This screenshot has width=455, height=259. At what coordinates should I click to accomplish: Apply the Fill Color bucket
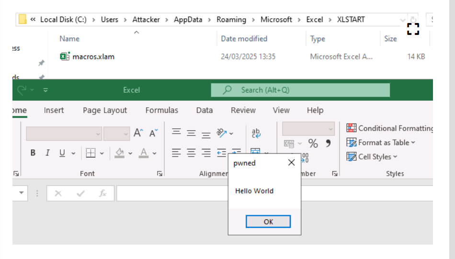(120, 153)
